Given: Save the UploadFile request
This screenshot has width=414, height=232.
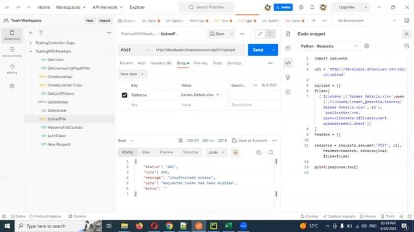Looking at the screenshot, I should pyautogui.click(x=217, y=34).
